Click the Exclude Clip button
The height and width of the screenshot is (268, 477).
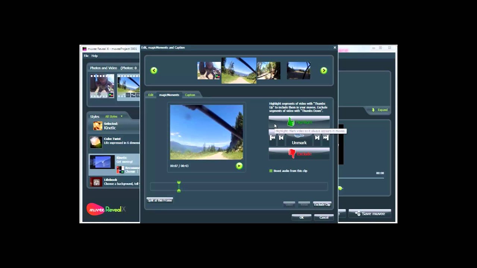pos(322,204)
